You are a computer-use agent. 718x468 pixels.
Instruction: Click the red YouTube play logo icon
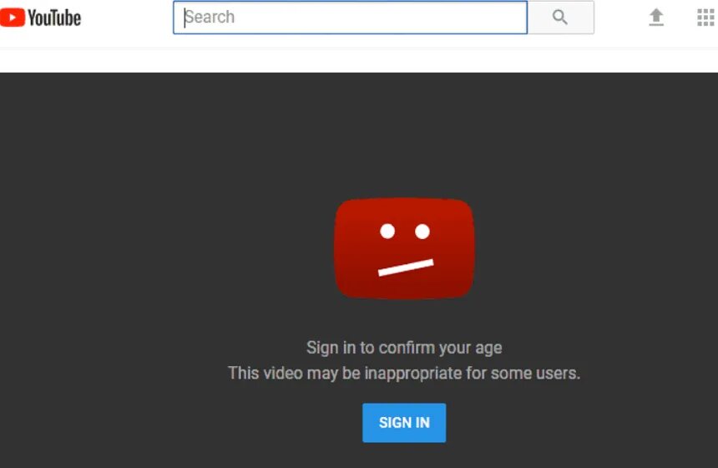click(x=13, y=18)
